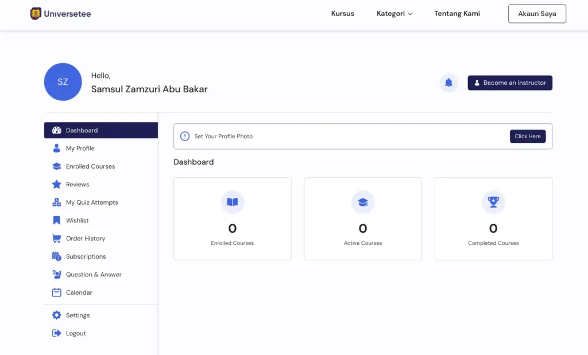Click the Enrolled Courses book icon

(232, 202)
